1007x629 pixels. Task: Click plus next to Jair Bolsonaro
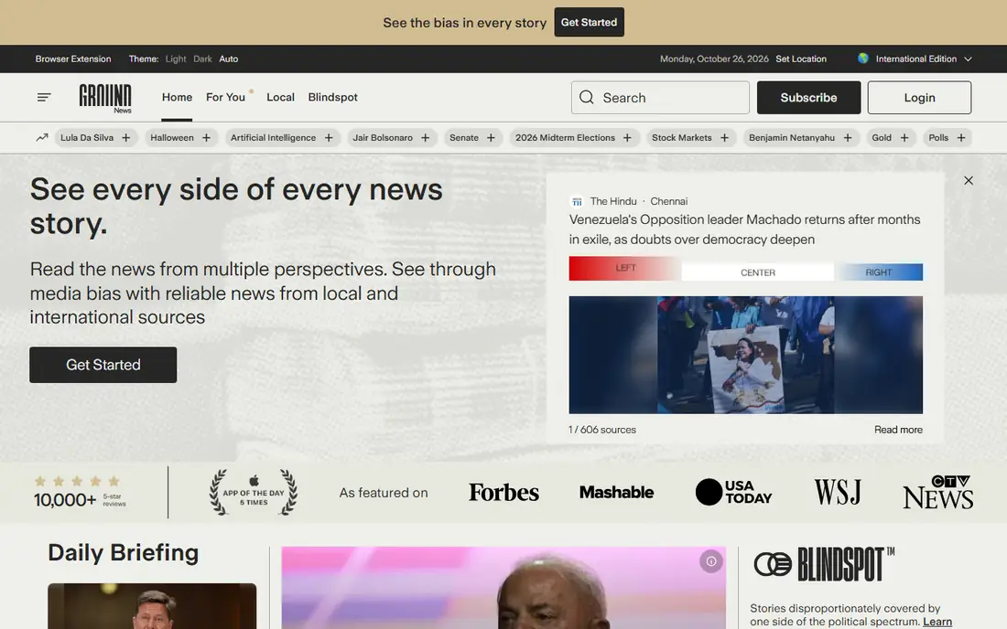click(x=425, y=138)
